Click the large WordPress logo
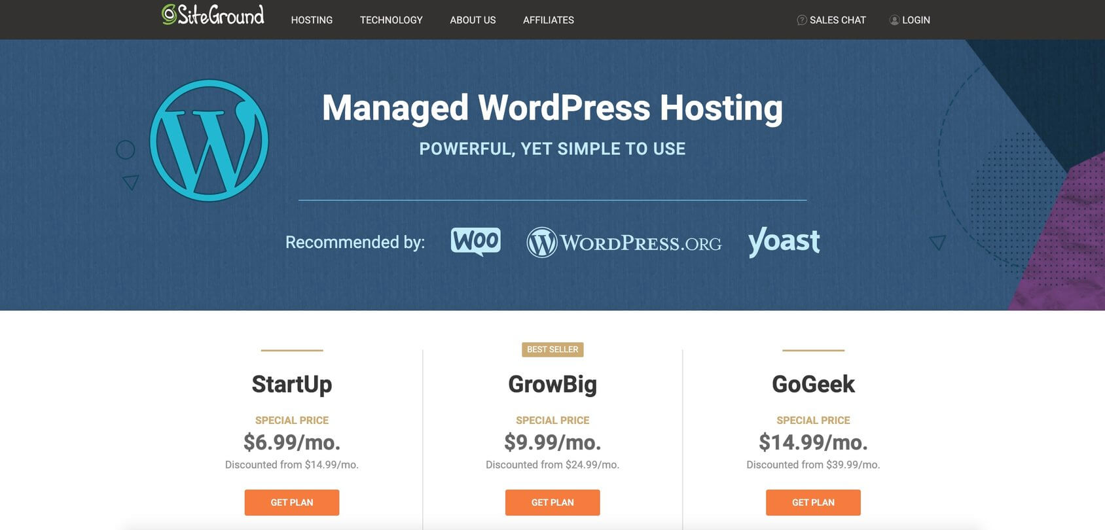 [209, 141]
